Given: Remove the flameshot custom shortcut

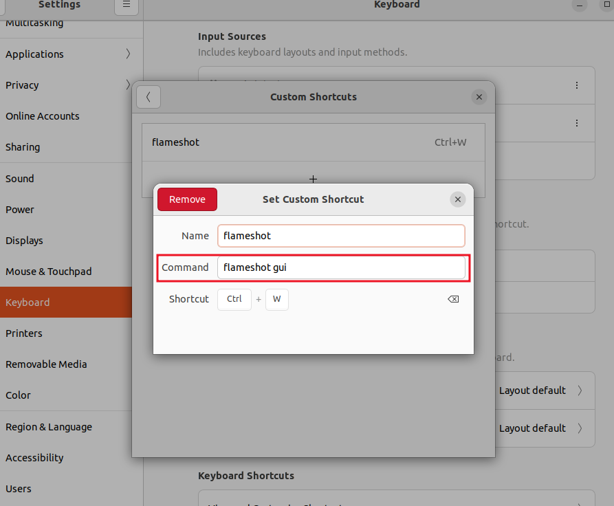Looking at the screenshot, I should pyautogui.click(x=187, y=199).
